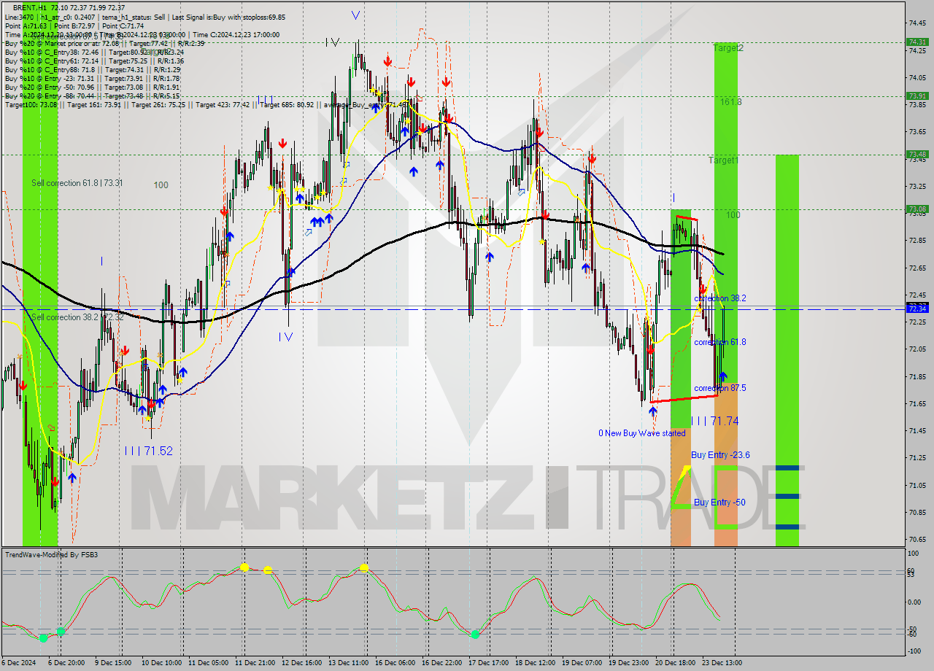The width and height of the screenshot is (934, 671).
Task: Select the 'correction 38.2' label
Action: coord(719,298)
